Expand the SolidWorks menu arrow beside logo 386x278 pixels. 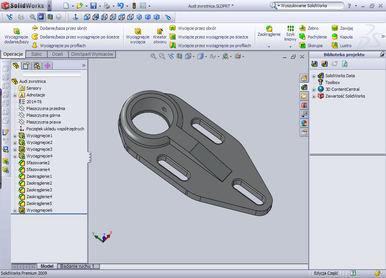(x=49, y=6)
